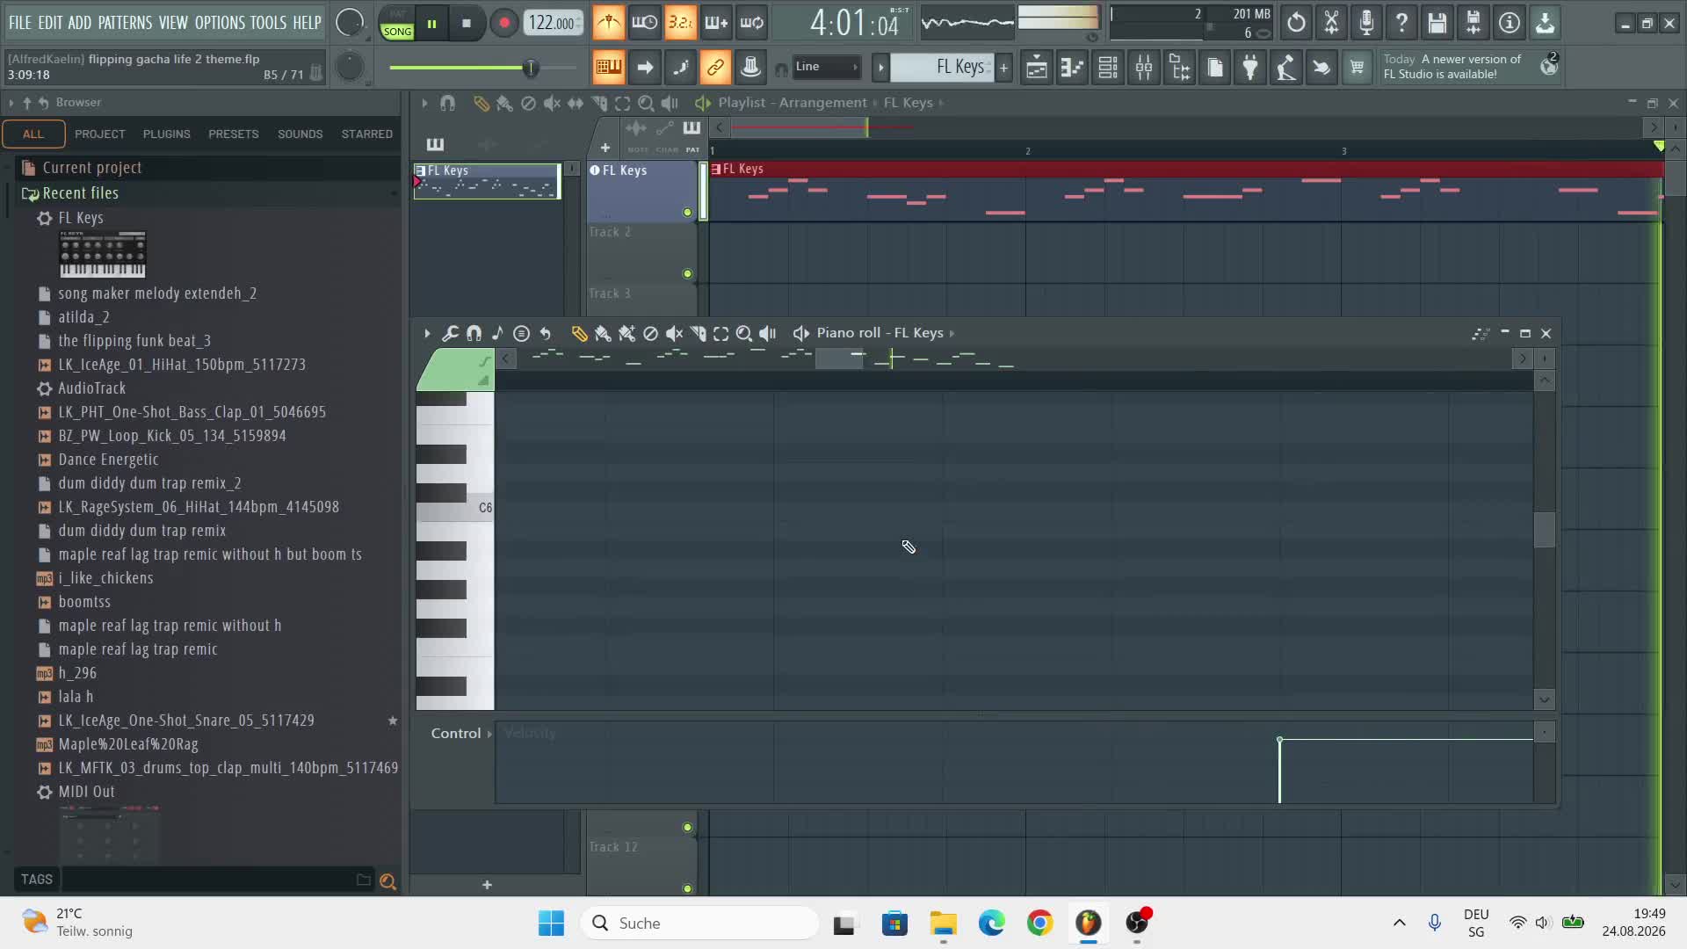Screen dimensions: 1687x949
Task: Open the Mixer from toolbar
Action: click(1144, 67)
